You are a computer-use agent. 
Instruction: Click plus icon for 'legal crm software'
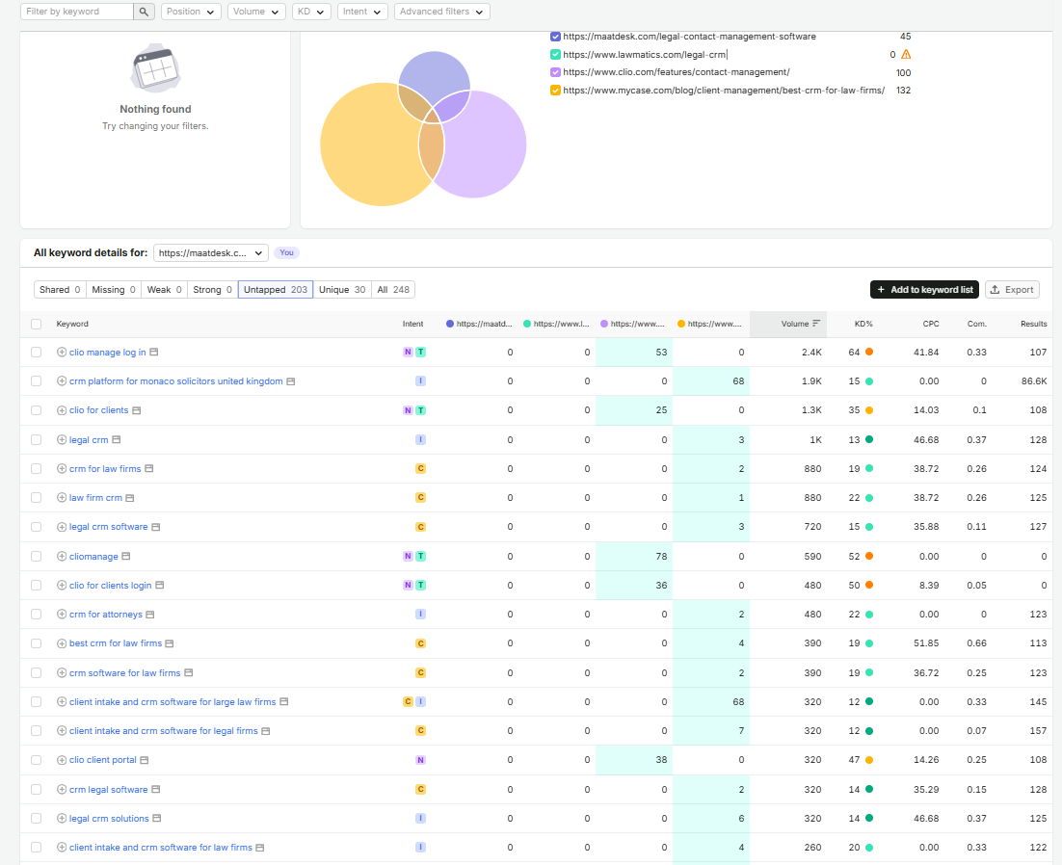[x=62, y=527]
